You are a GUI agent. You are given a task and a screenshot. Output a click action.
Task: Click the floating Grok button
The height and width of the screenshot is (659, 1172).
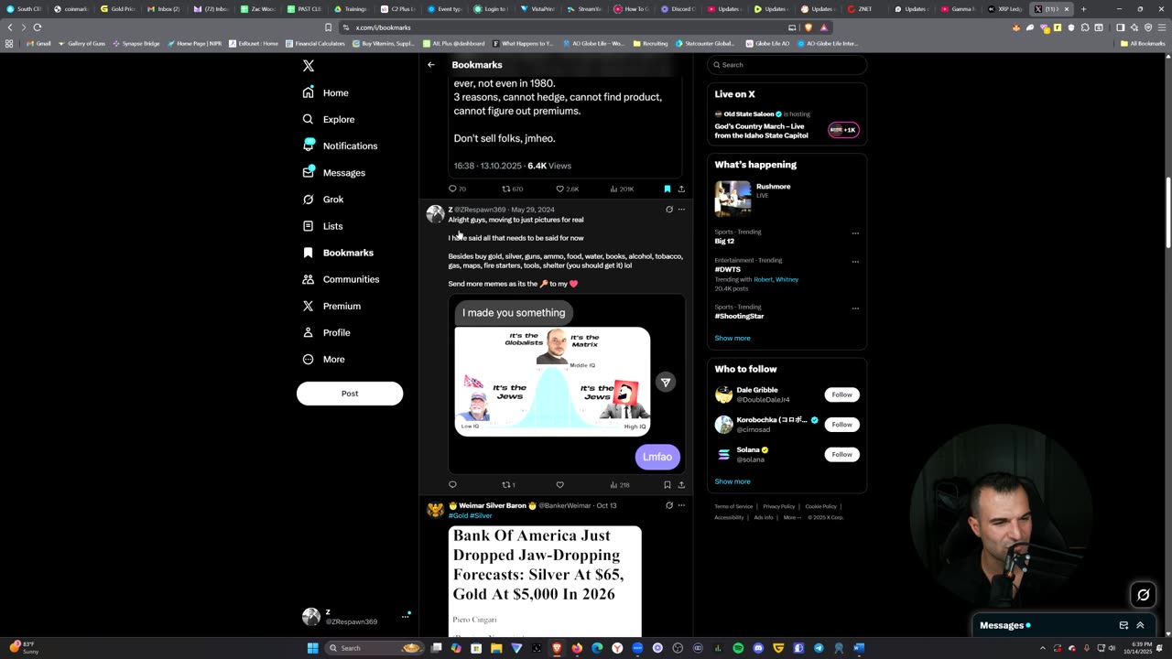tap(1143, 595)
